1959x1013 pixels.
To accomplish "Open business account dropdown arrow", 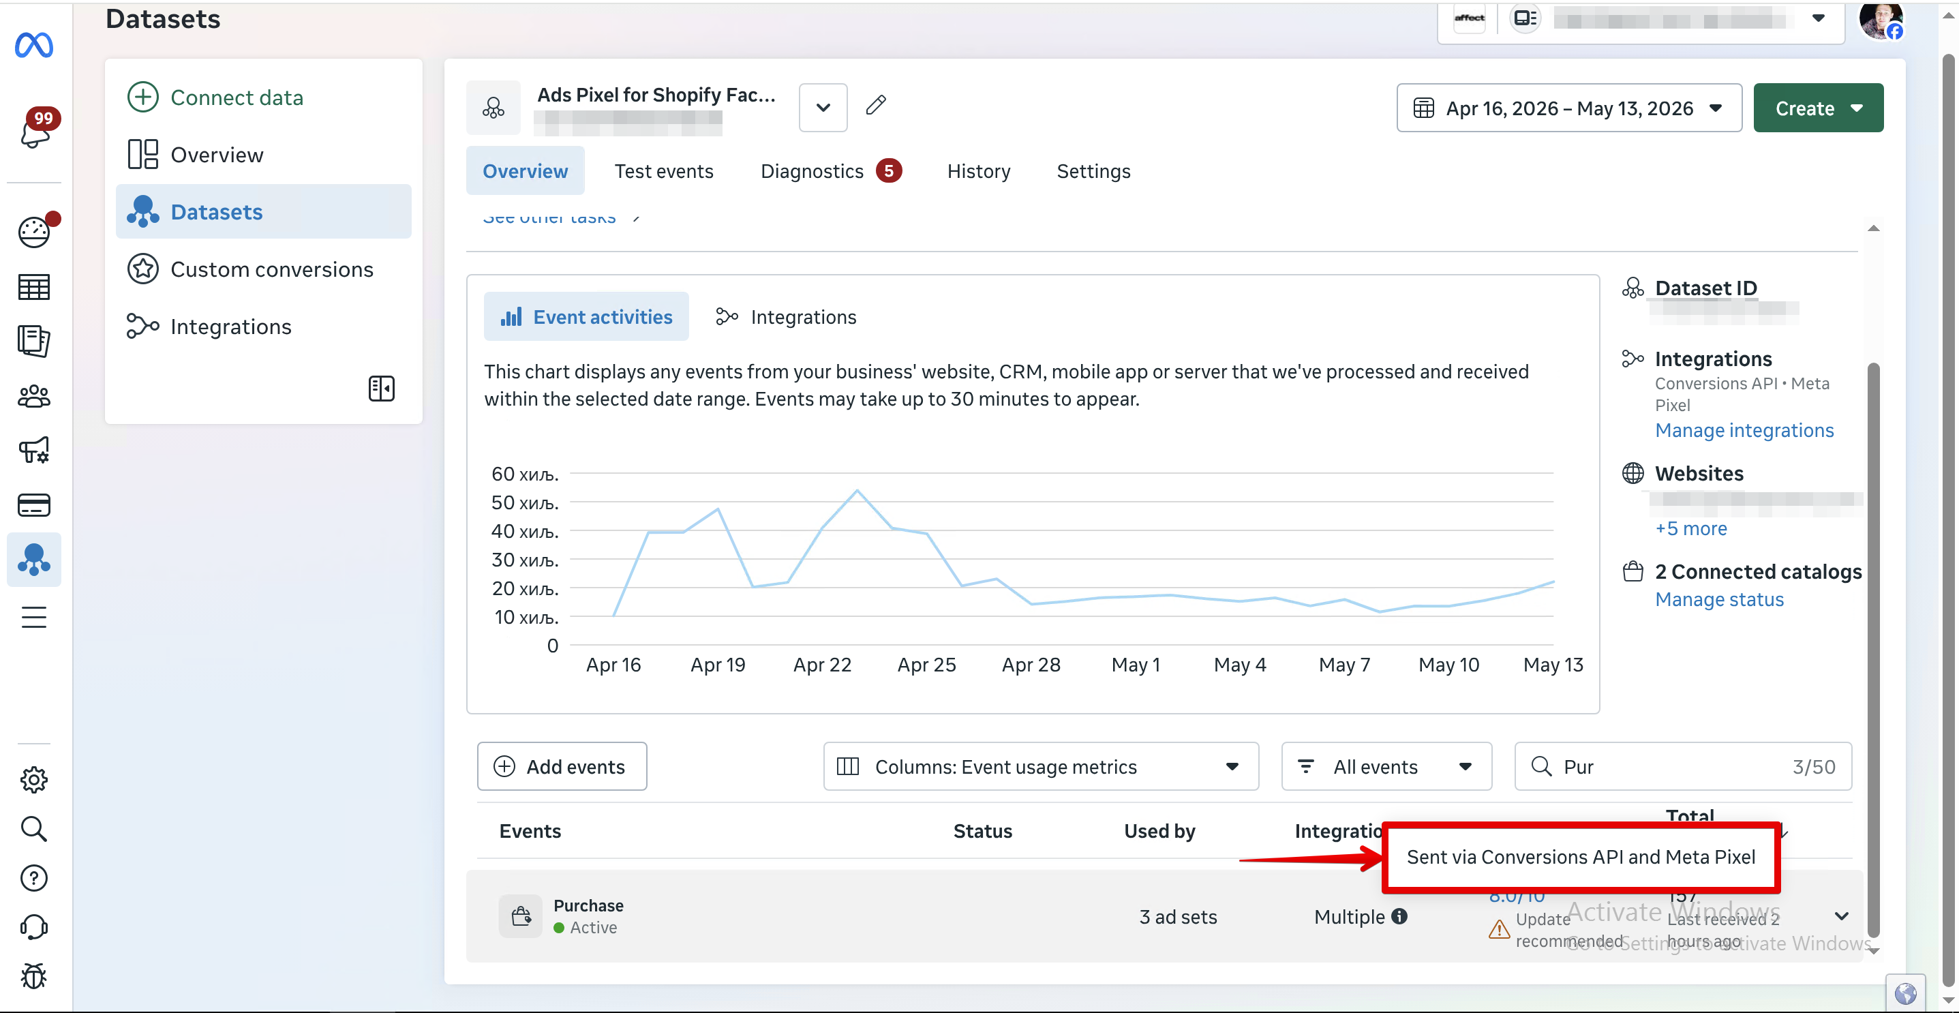I will 1819,18.
